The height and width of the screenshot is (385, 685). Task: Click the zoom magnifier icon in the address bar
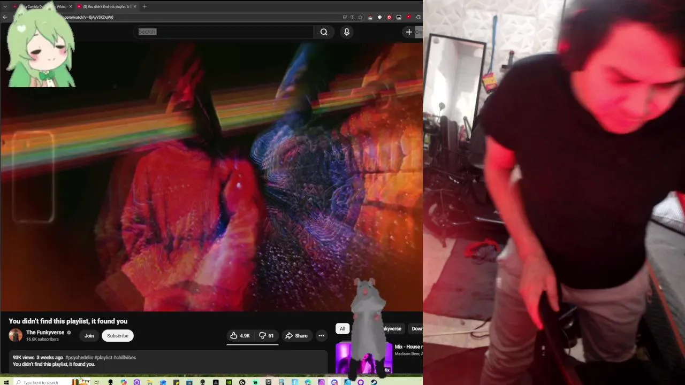(x=353, y=17)
